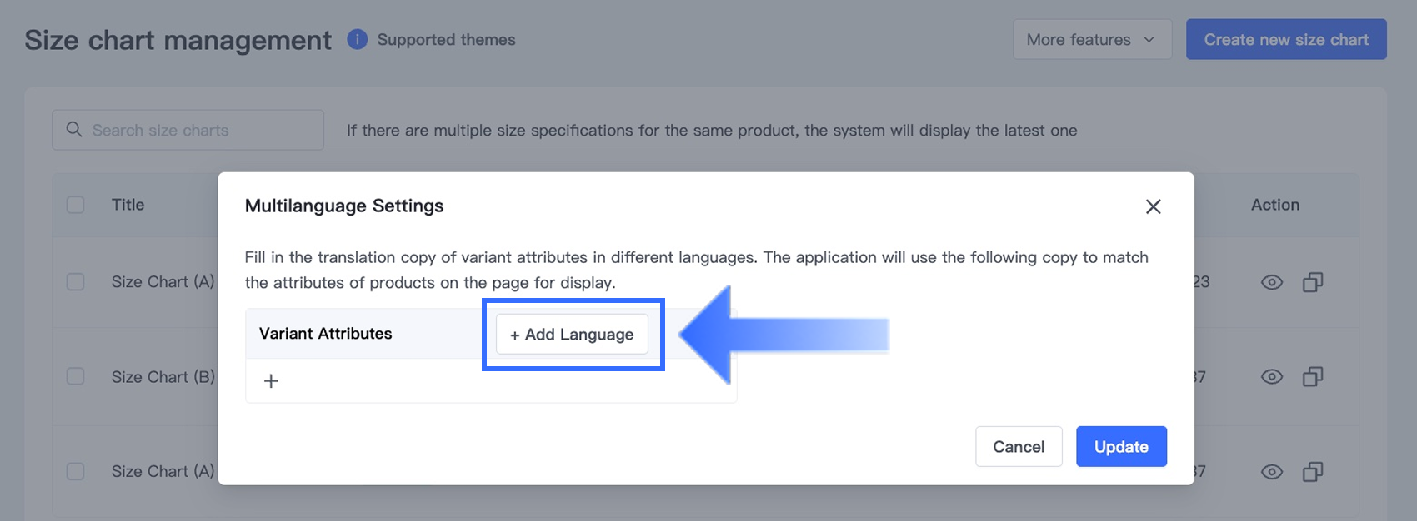
Task: Check the first Size Chart (A) checkbox
Action: click(x=76, y=282)
